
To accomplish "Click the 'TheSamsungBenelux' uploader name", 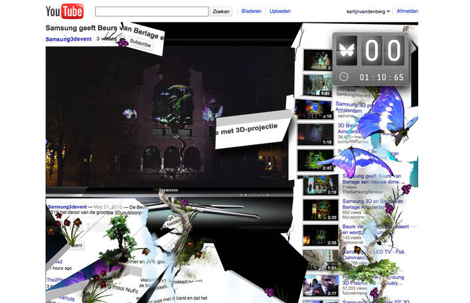I will pyautogui.click(x=362, y=191).
